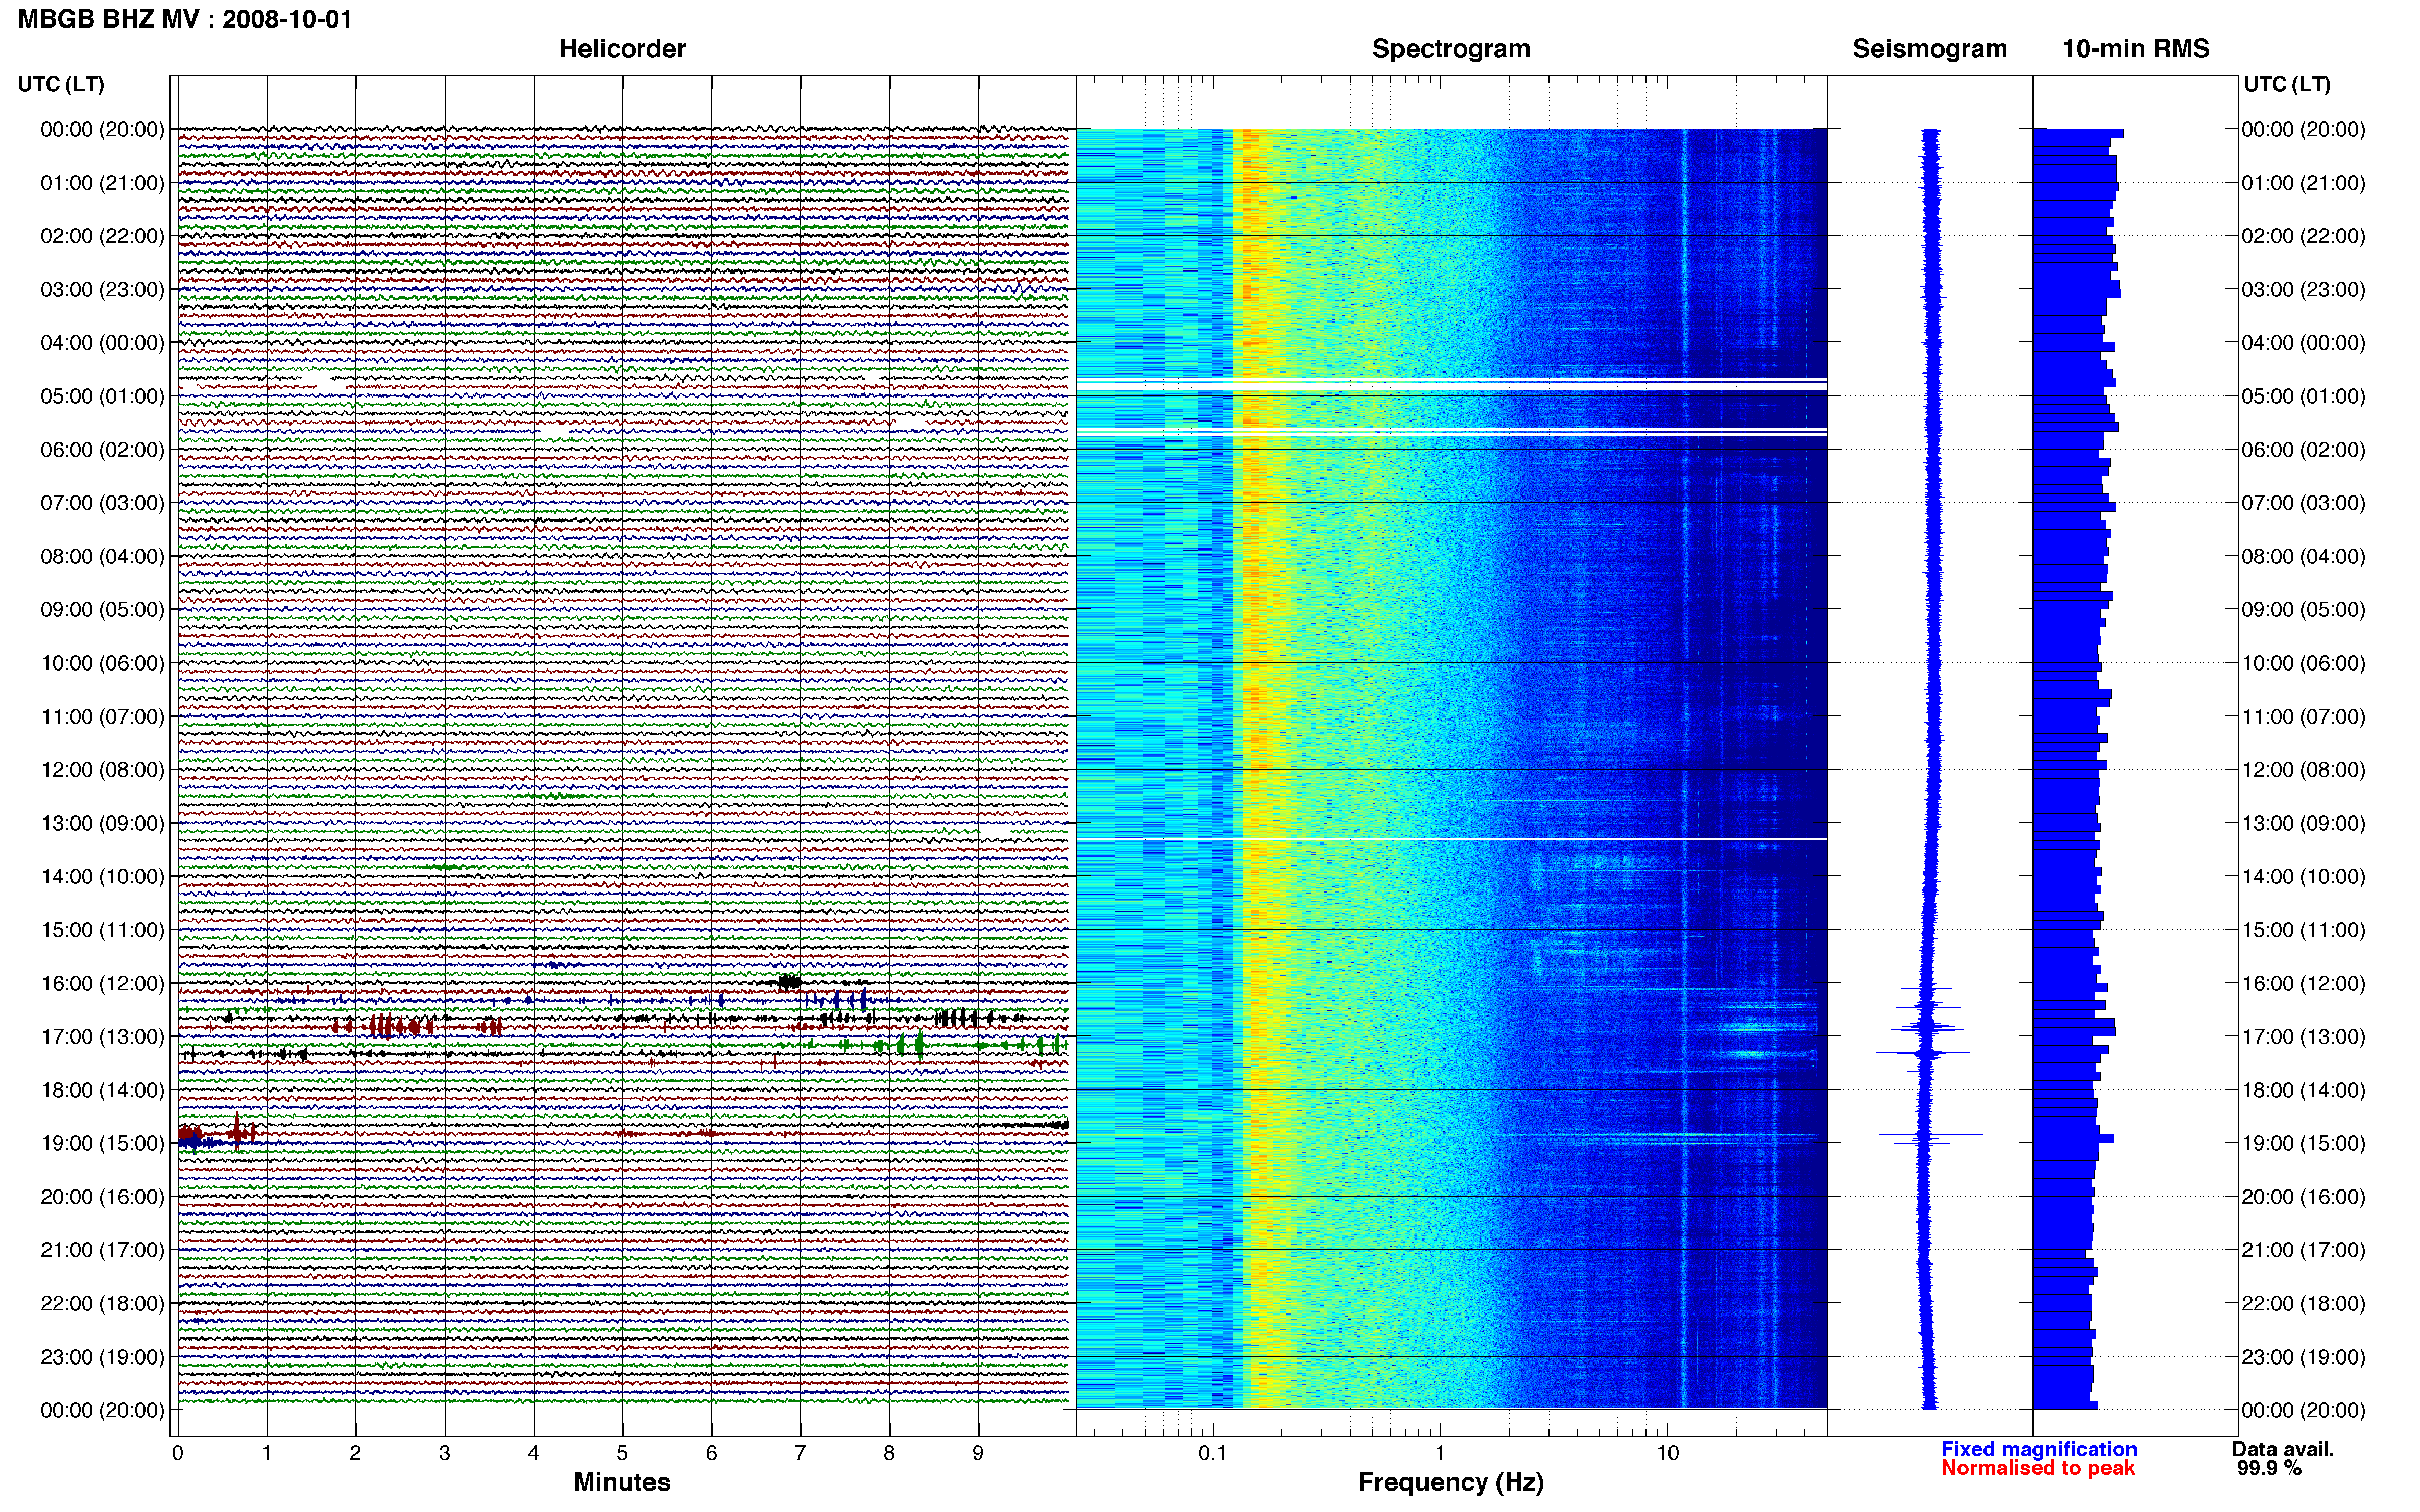Click right time label '03:00 (23:00)'

click(x=2303, y=290)
